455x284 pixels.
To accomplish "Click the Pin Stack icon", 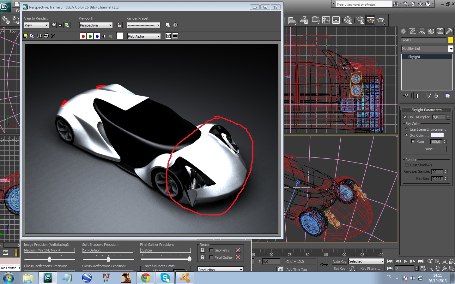I will (406, 96).
